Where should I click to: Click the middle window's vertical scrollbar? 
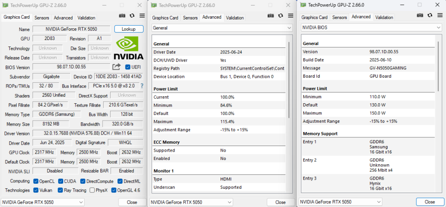[x=289, y=80]
